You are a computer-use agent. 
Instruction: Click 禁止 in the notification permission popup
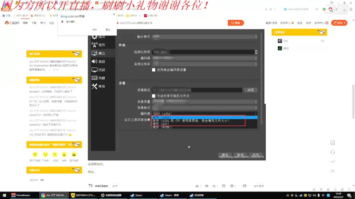108,30
